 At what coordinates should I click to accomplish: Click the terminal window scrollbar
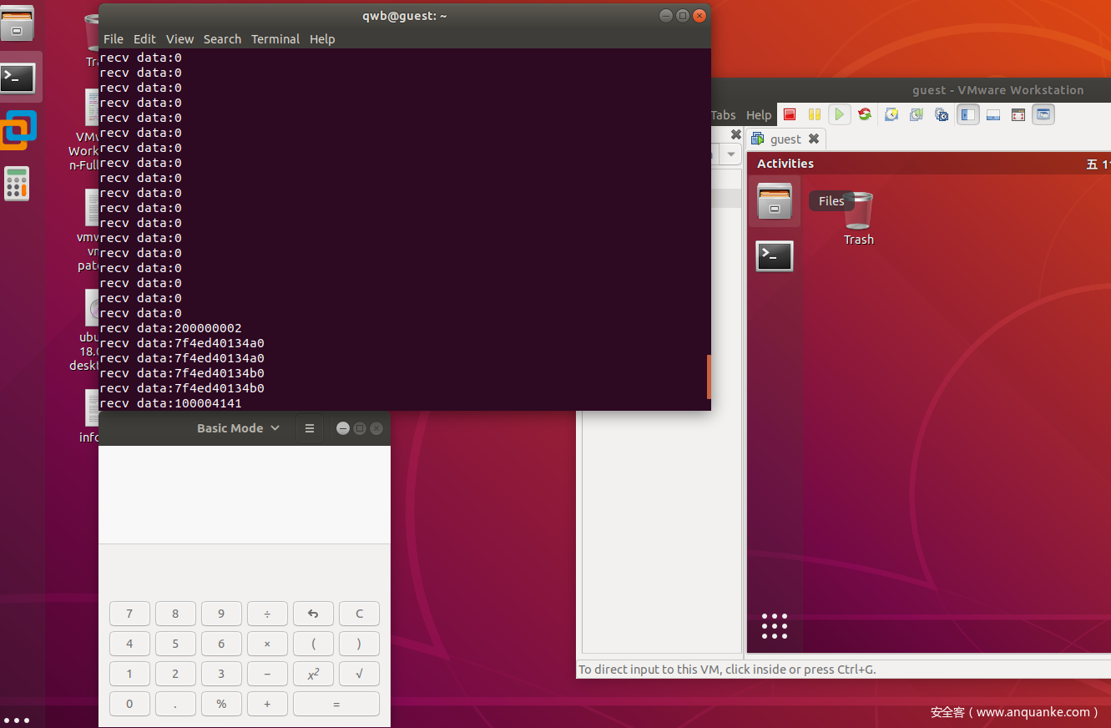[709, 377]
